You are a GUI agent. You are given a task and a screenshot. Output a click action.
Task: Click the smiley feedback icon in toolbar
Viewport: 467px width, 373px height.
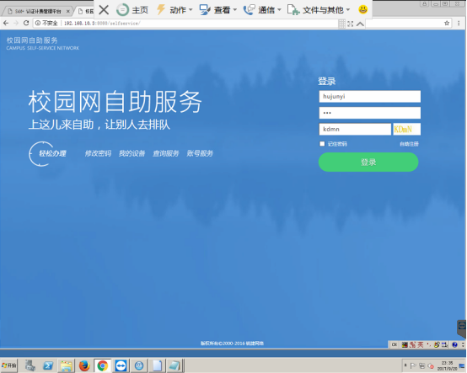pyautogui.click(x=362, y=9)
